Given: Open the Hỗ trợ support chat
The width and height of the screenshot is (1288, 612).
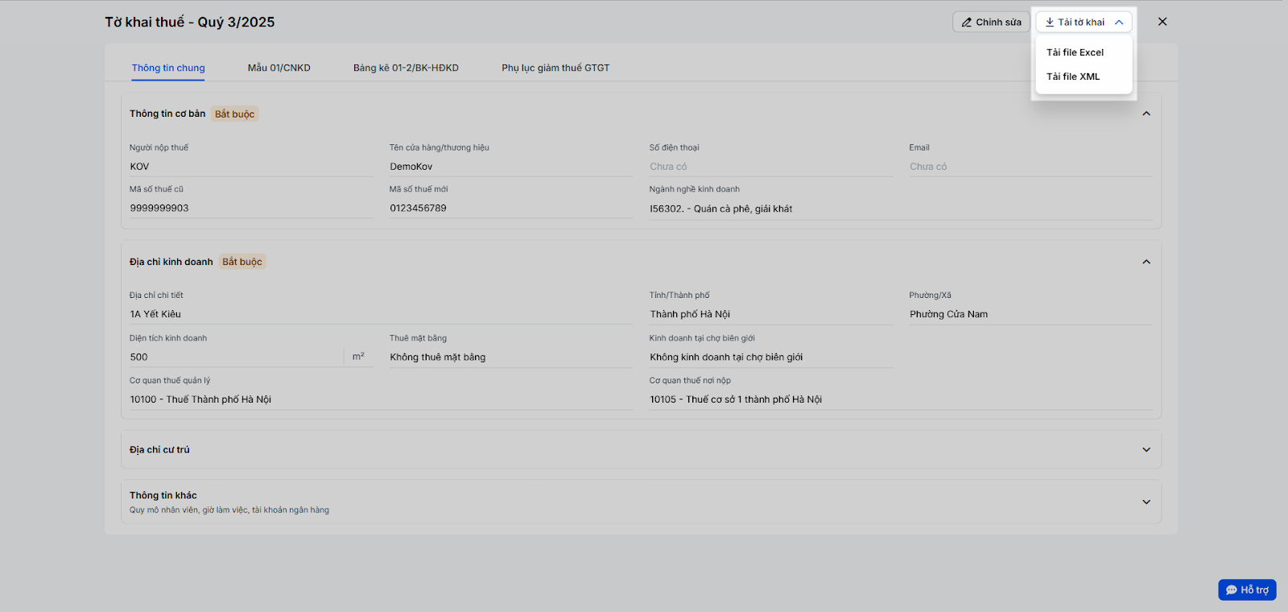Looking at the screenshot, I should point(1247,589).
